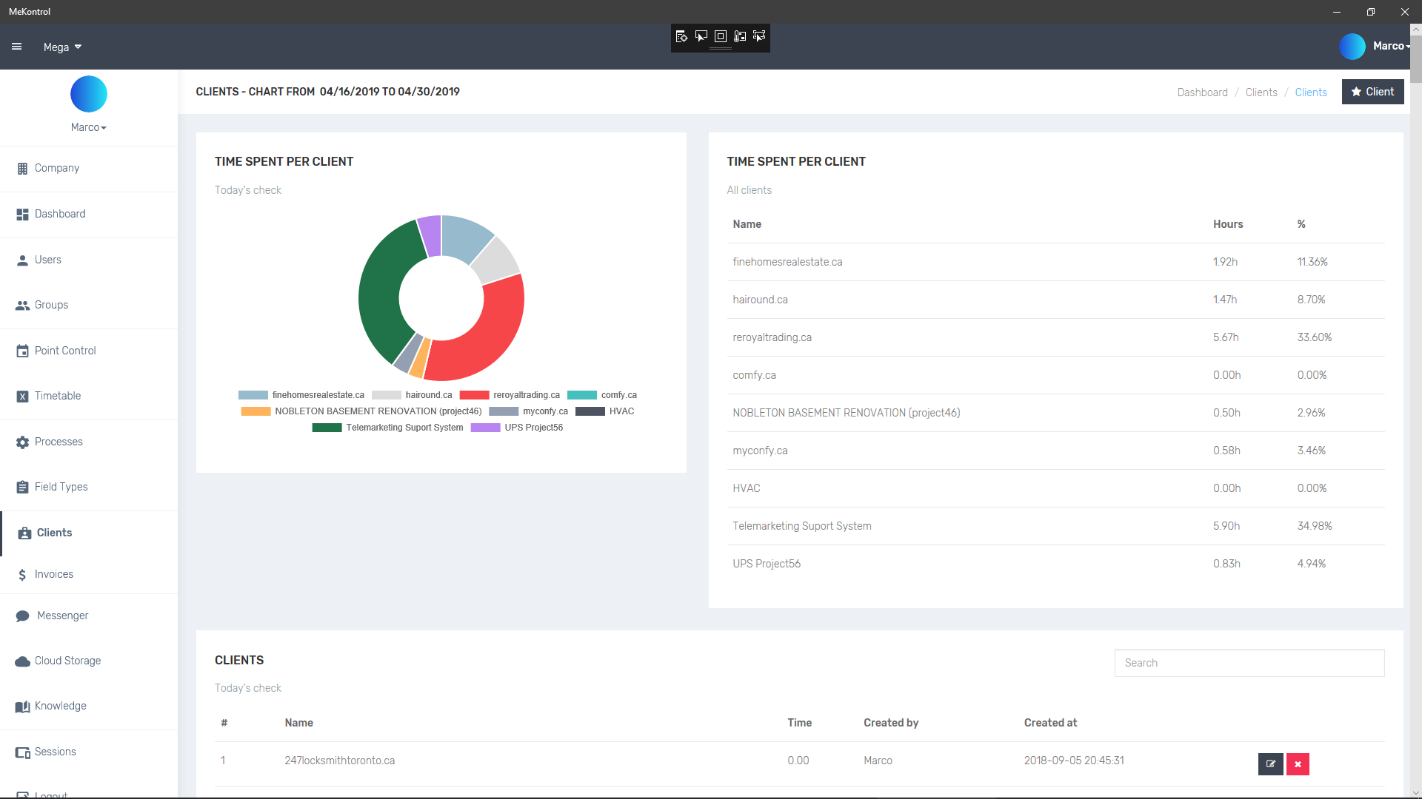Open the Company page via its building icon
Viewport: 1422px width, 799px height.
(x=22, y=169)
